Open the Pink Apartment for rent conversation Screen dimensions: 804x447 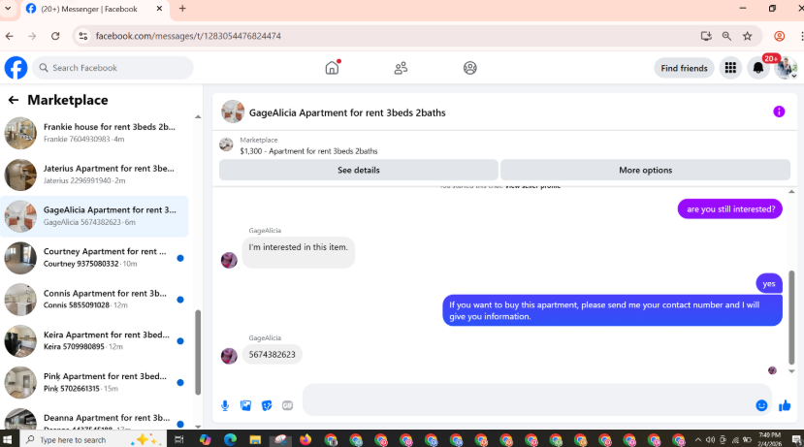(94, 382)
